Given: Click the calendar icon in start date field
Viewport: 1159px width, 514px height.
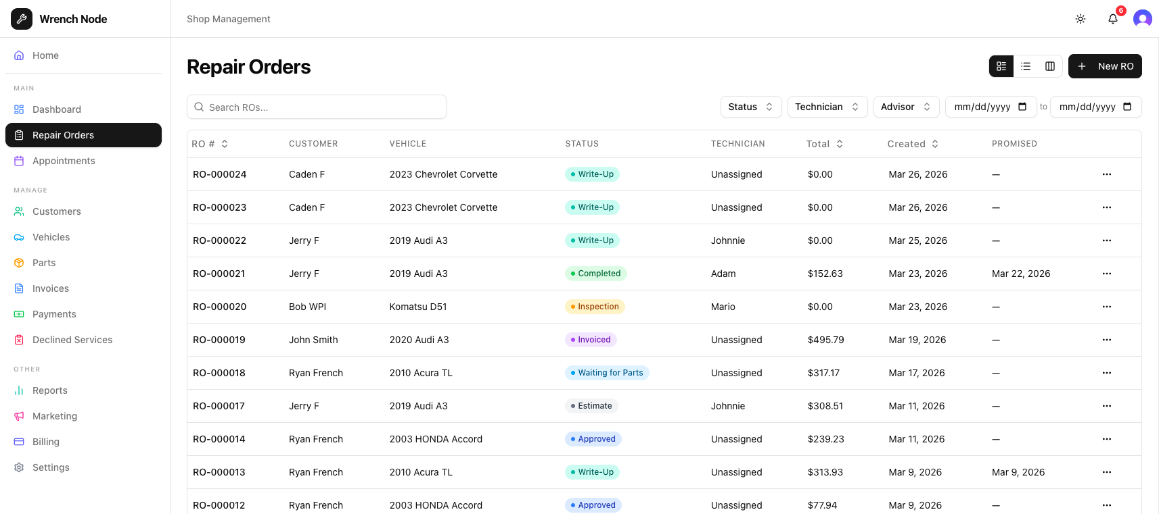Looking at the screenshot, I should (1022, 107).
